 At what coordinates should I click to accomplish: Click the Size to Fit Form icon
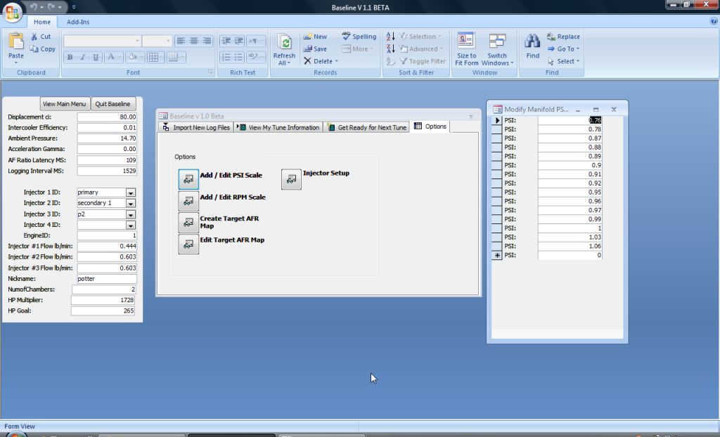[x=466, y=41]
